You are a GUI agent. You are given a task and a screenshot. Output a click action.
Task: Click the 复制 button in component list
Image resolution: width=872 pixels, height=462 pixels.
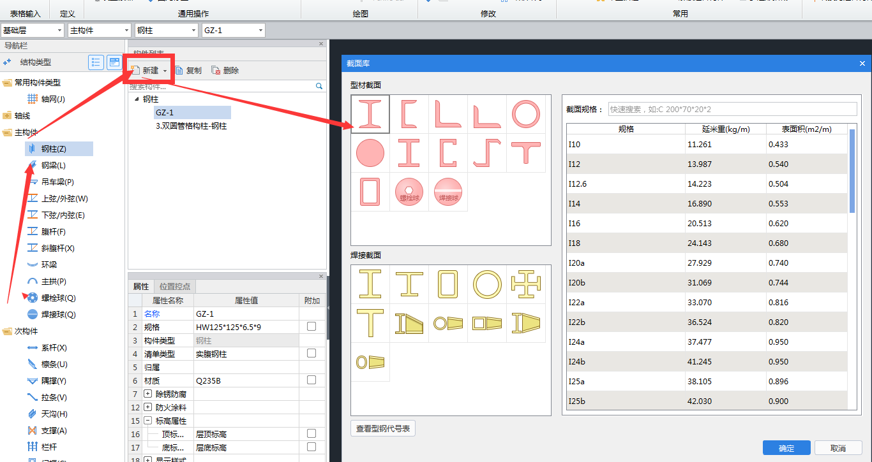point(188,71)
